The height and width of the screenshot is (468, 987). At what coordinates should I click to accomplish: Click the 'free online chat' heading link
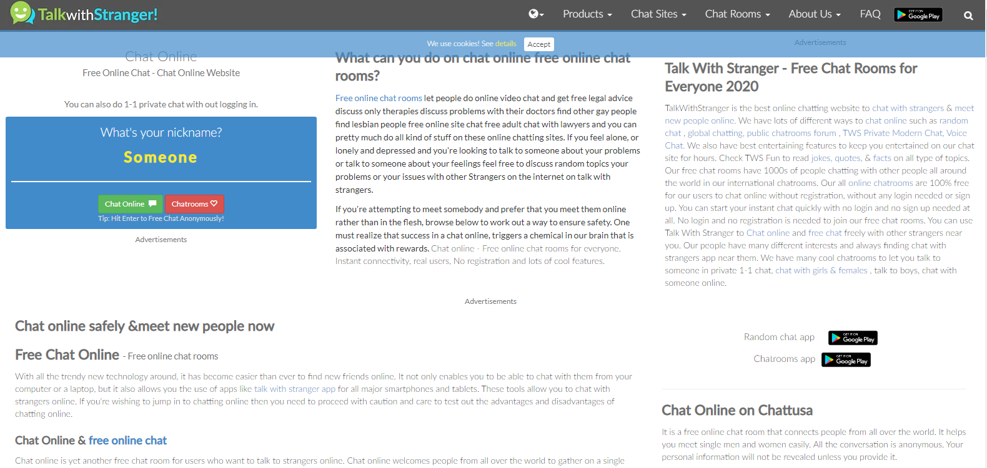(x=127, y=441)
